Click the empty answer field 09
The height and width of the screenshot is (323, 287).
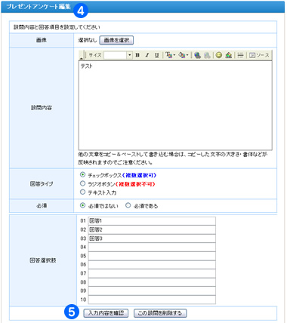(152, 291)
